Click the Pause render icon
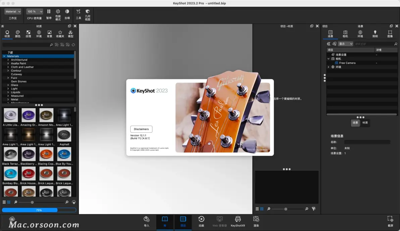The height and width of the screenshot is (231, 400). point(49,11)
